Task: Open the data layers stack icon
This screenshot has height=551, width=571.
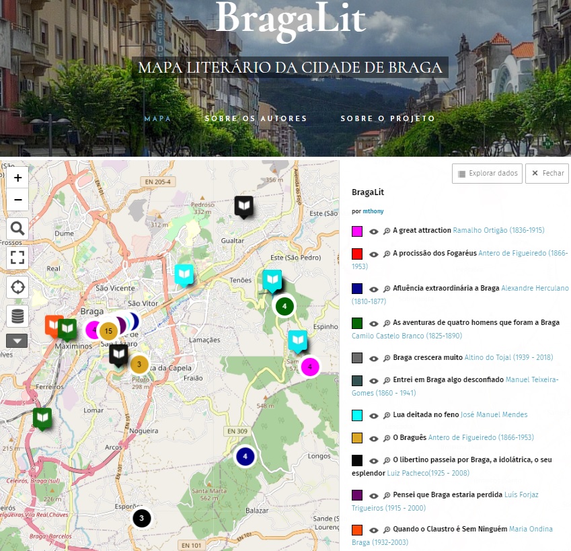Action: click(x=17, y=316)
